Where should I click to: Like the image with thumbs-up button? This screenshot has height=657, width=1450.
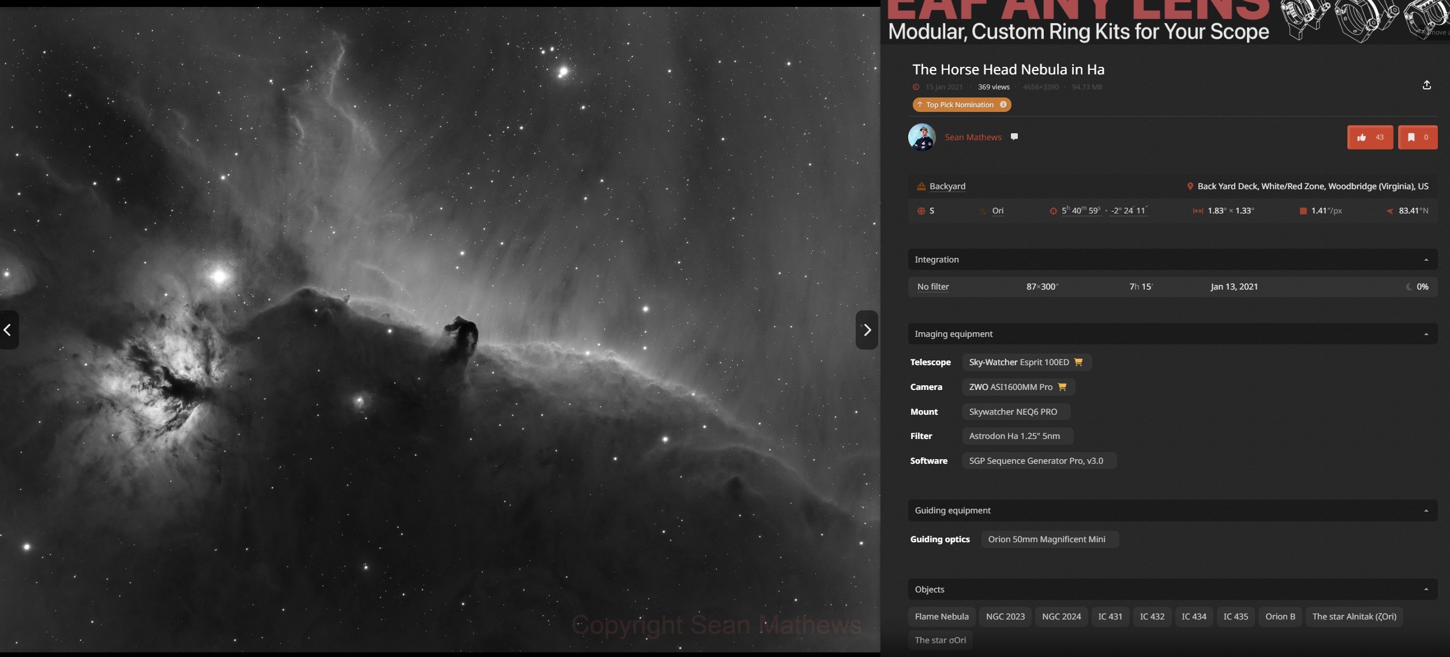1370,137
